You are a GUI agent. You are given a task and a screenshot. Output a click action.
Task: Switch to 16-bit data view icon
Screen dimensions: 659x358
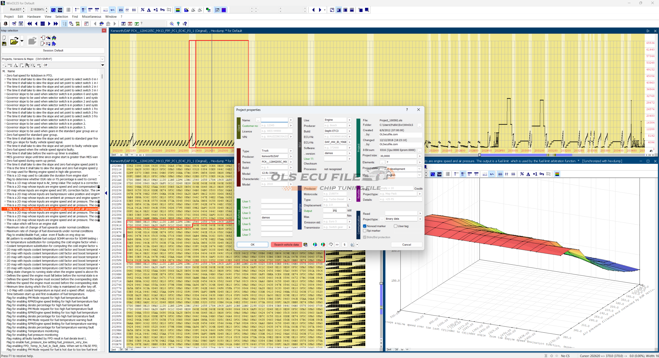83,10
